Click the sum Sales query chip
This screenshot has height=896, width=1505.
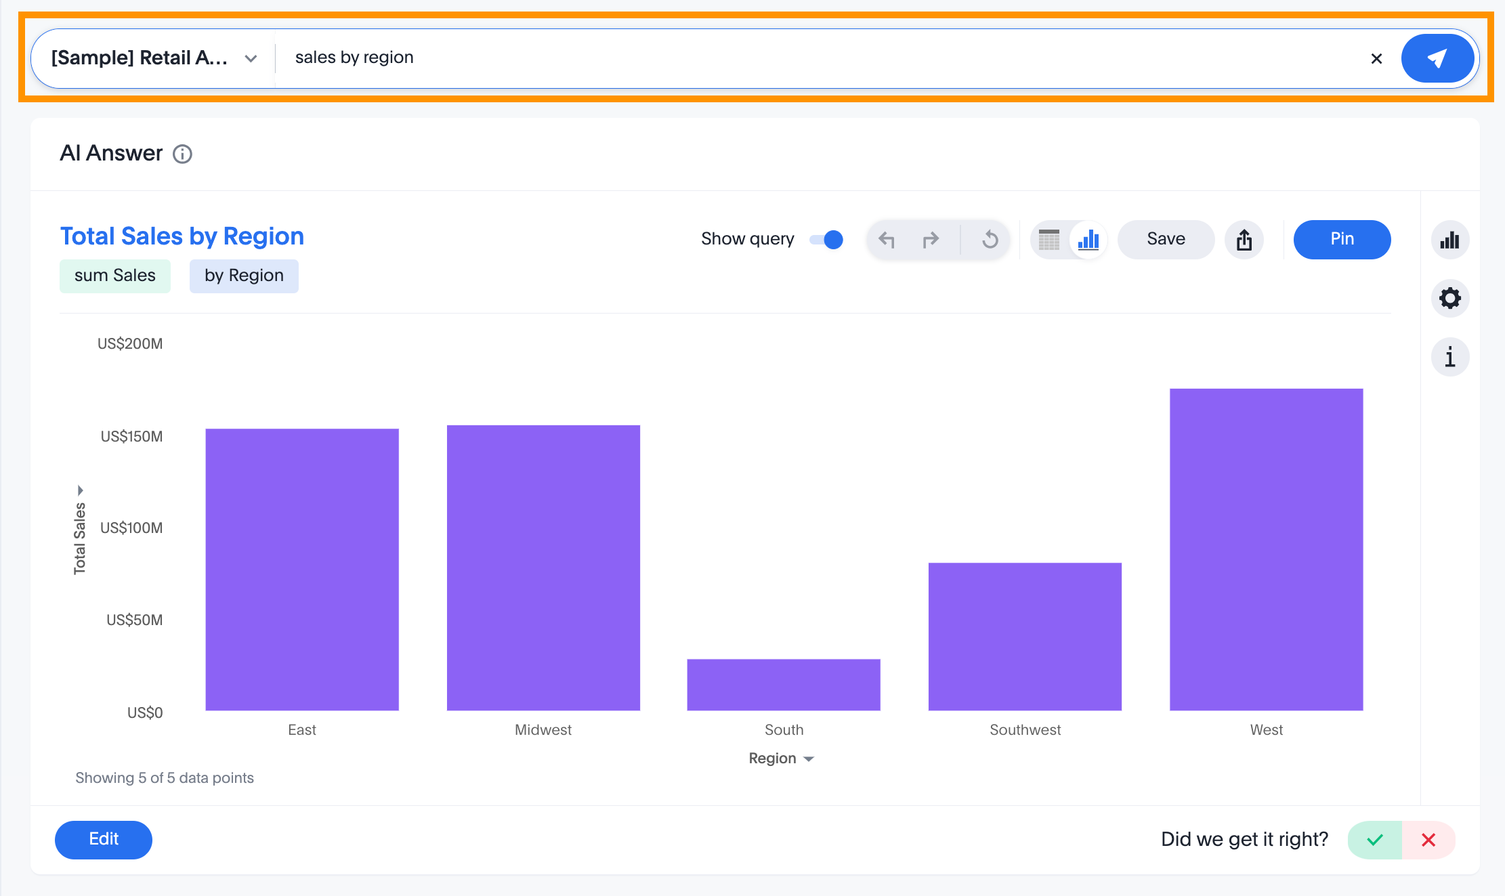click(x=115, y=276)
